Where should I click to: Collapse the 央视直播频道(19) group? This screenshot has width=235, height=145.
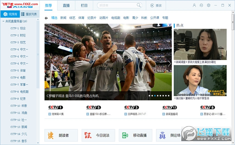(3, 21)
